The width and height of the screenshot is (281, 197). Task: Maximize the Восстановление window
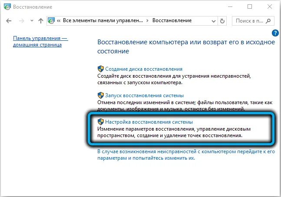coord(250,7)
